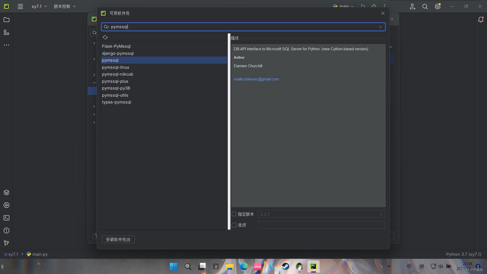Image resolution: width=487 pixels, height=274 pixels.
Task: Select types-pymssql package
Action: click(x=164, y=102)
